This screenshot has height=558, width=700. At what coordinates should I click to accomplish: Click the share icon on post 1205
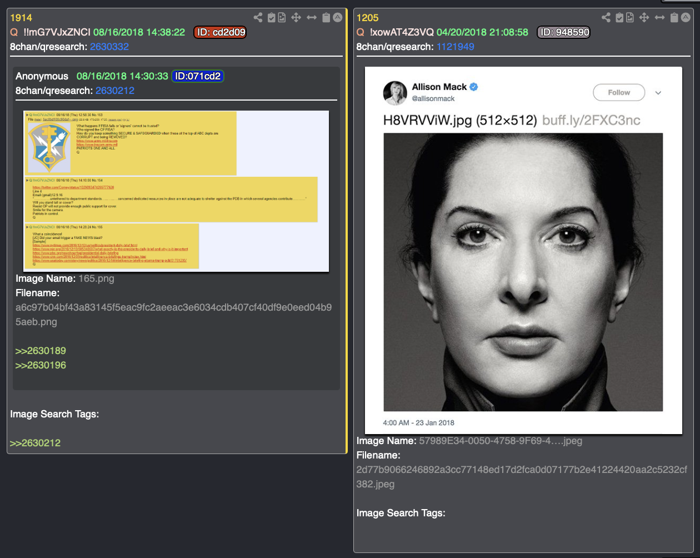point(606,18)
